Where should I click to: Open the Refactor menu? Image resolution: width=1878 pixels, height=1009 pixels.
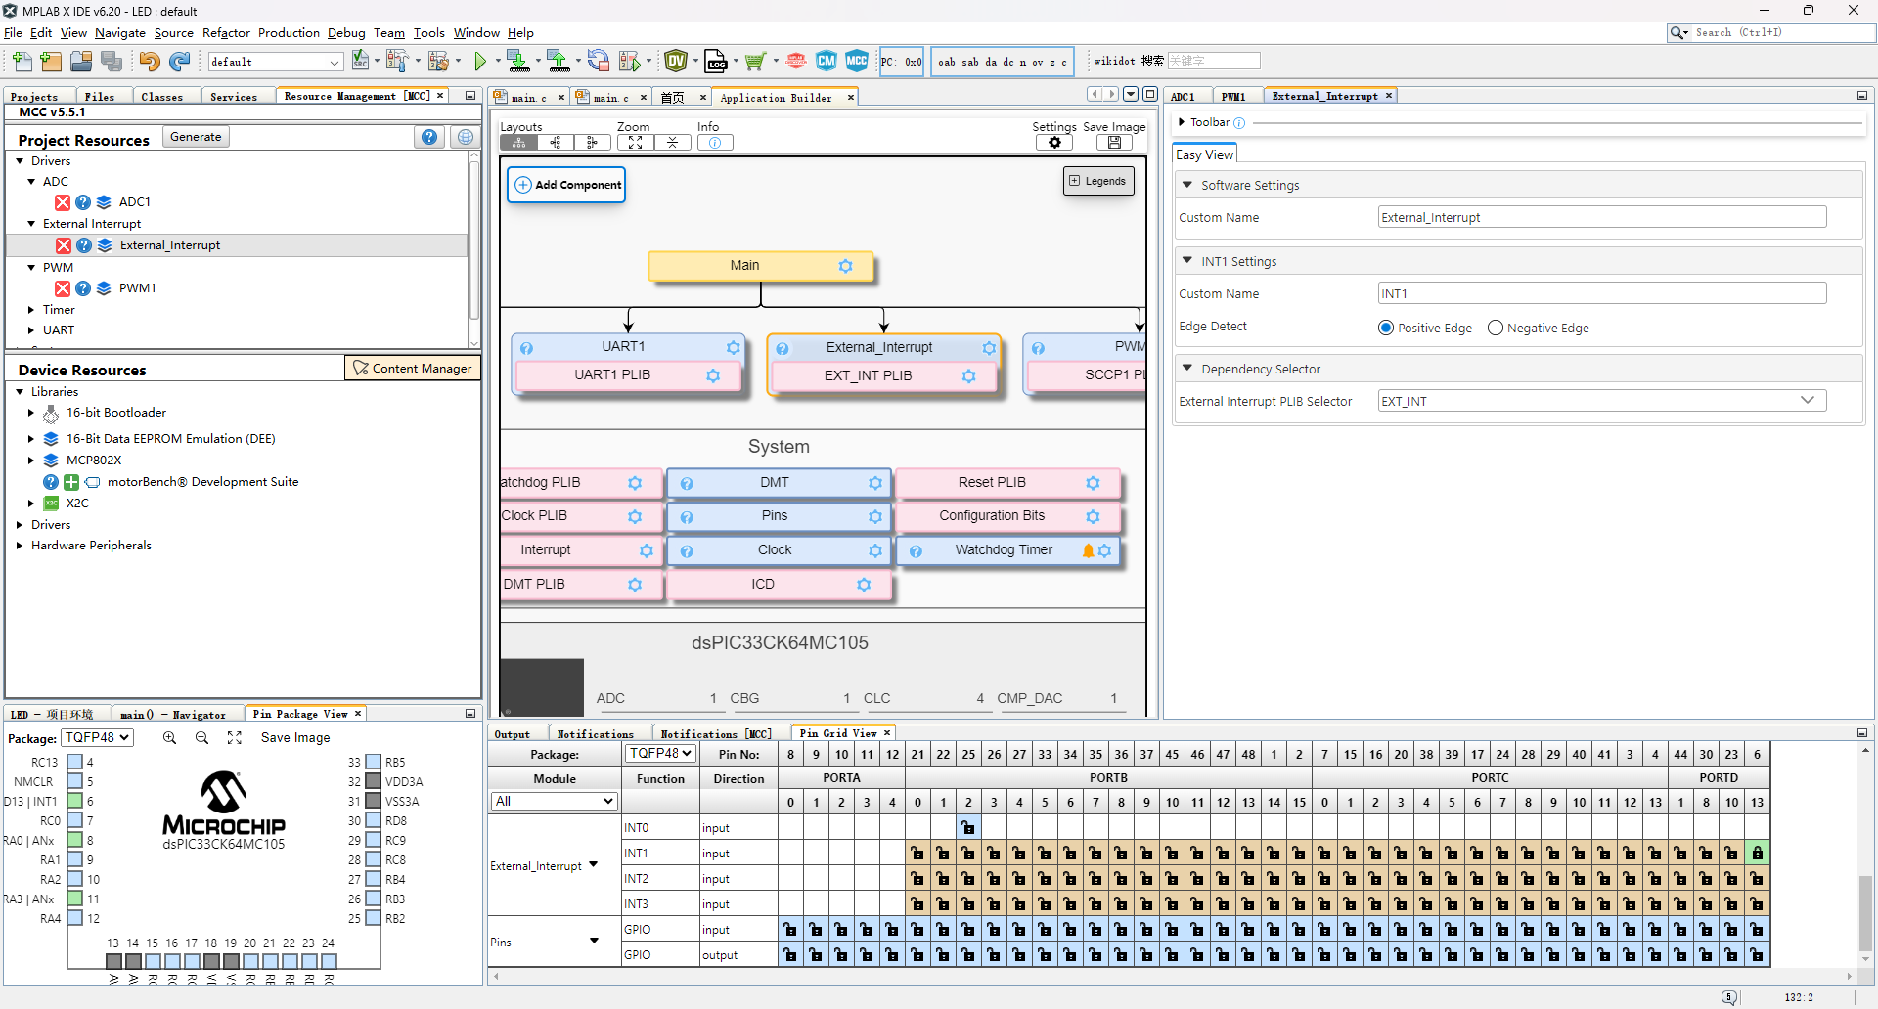[x=226, y=33]
